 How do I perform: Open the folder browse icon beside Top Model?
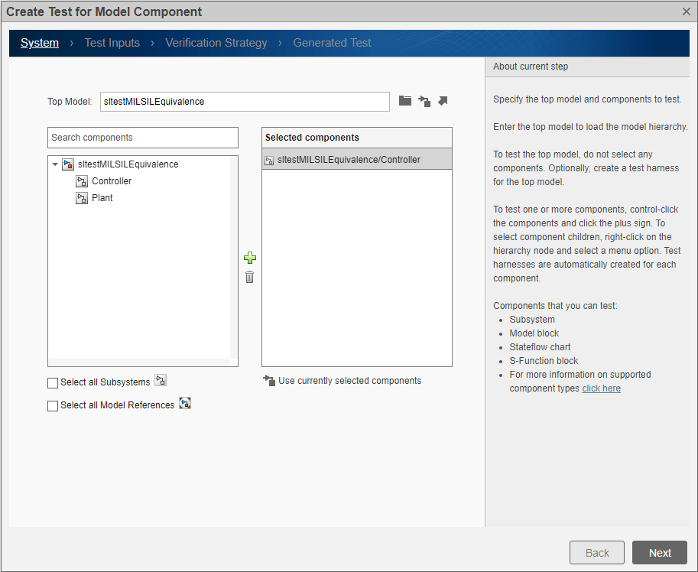404,101
